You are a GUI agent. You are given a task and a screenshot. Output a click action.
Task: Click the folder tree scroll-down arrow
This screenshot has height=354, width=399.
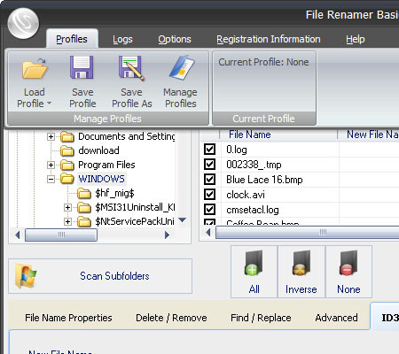point(183,219)
